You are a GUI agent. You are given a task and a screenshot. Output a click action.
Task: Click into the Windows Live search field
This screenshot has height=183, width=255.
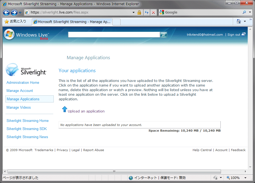[x=114, y=35]
